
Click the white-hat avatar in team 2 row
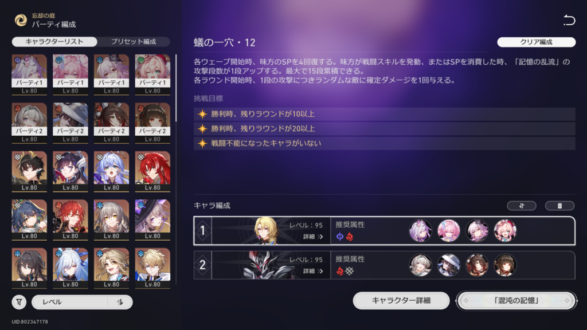point(448,265)
